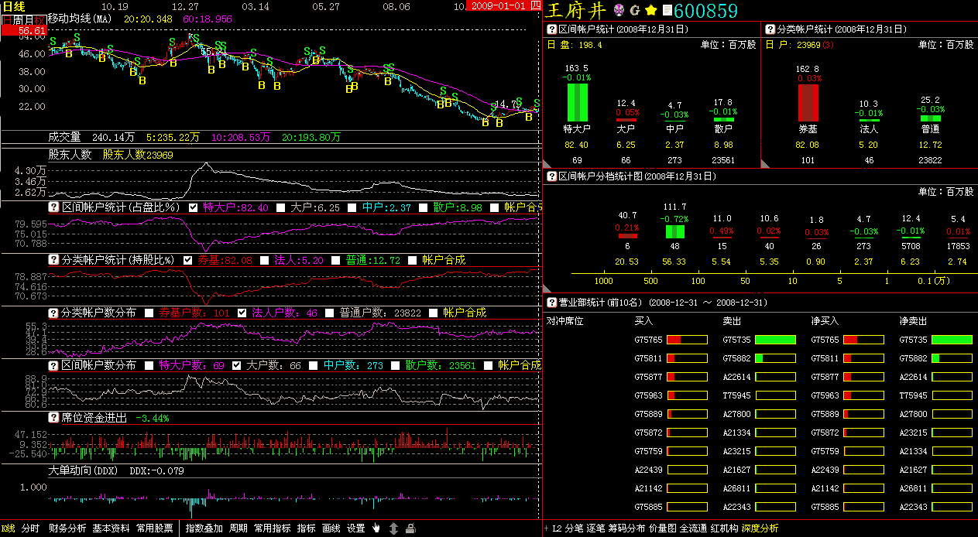978x537 pixels.
Task: Enable the 法人 checkbox in 分类帐户统计(持股比%)
Action: tap(265, 260)
